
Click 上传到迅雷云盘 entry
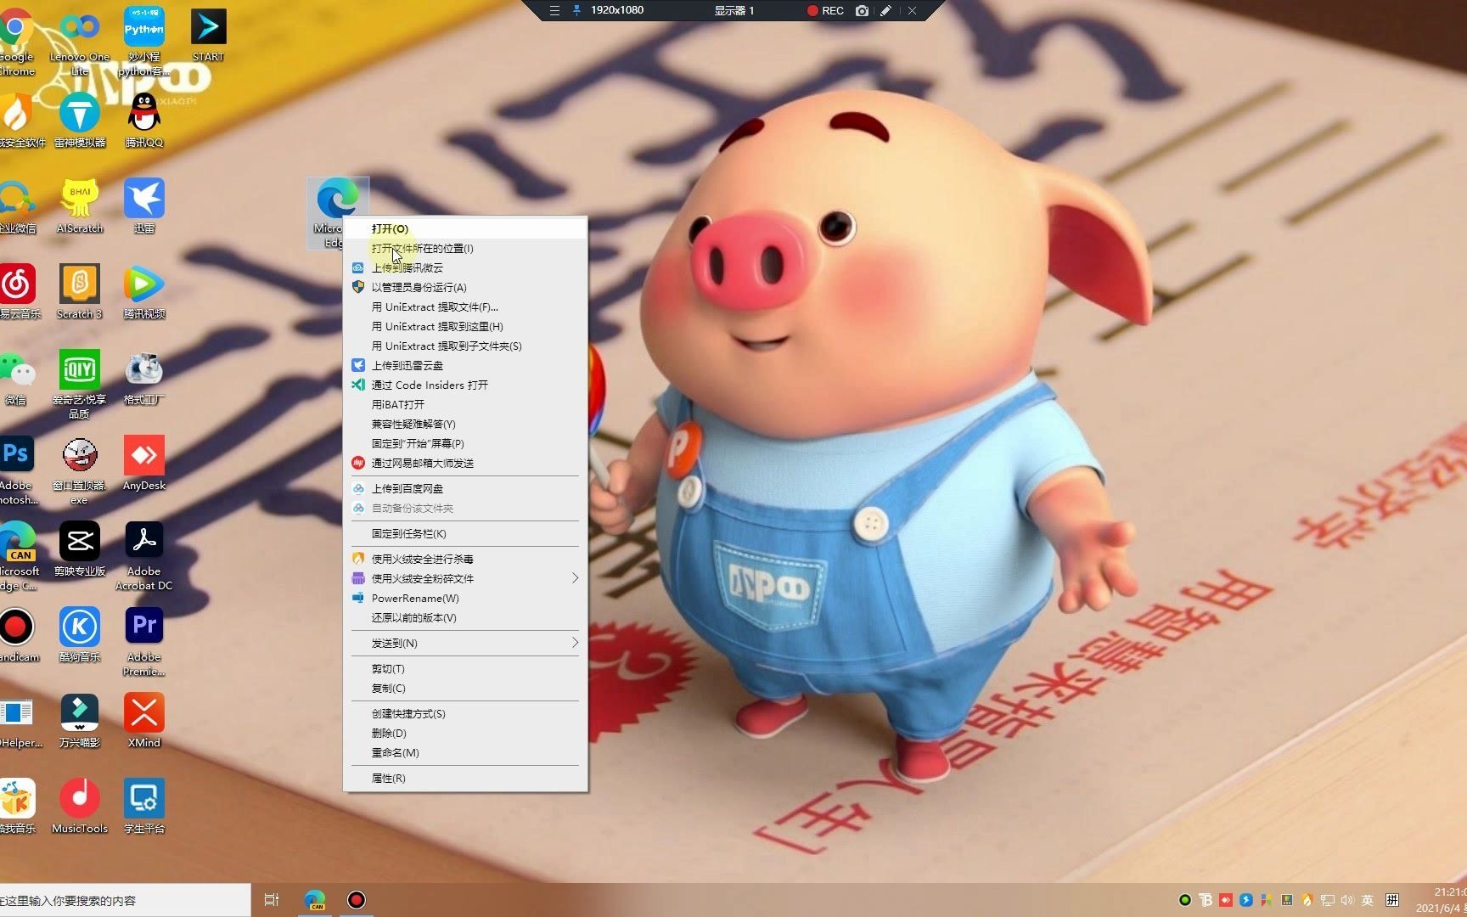coord(464,365)
